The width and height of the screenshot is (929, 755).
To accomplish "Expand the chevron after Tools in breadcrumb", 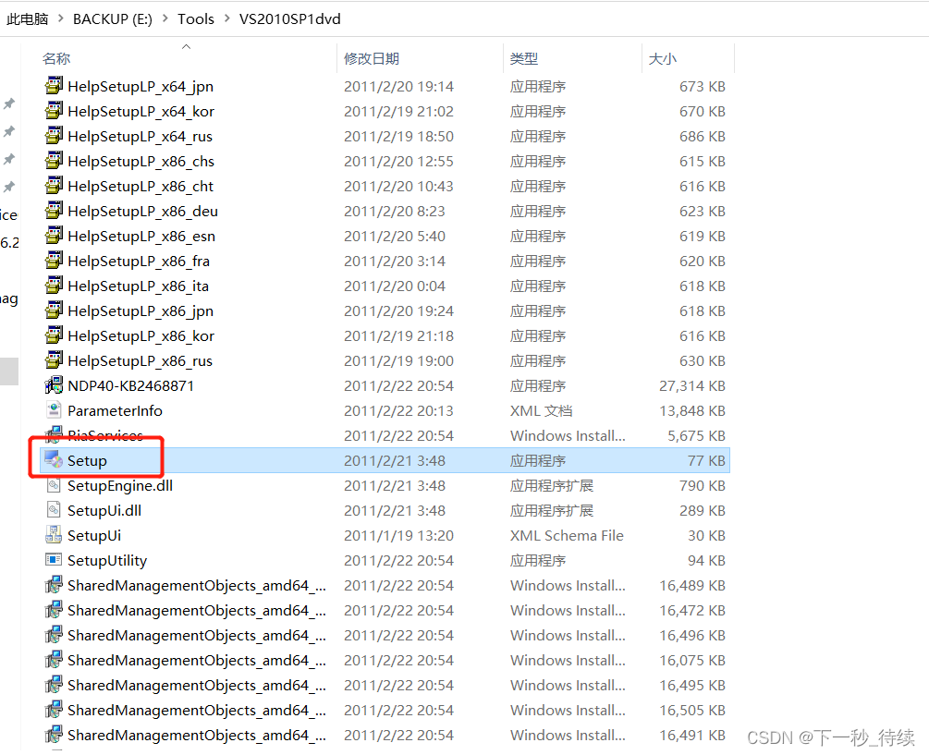I will (226, 19).
